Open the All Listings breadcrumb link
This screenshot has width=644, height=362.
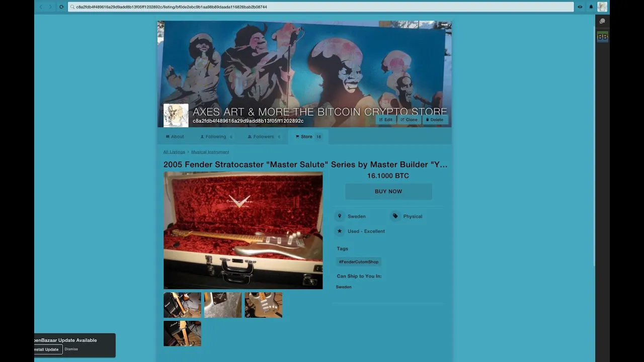point(174,152)
